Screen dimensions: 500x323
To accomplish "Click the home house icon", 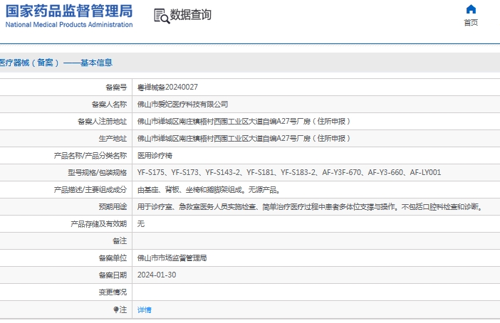I will click(x=471, y=9).
